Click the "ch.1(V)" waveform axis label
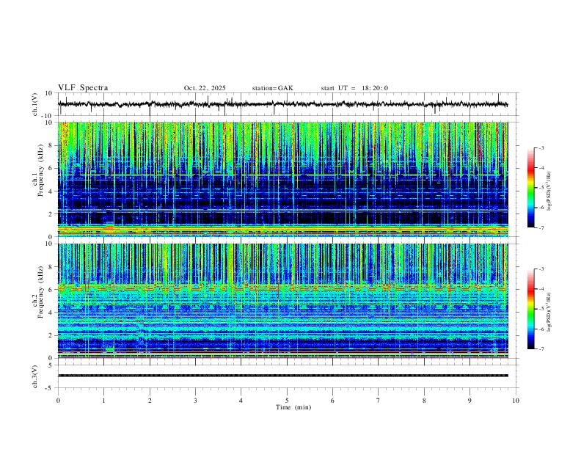This screenshot has height=449, width=581. click(35, 104)
